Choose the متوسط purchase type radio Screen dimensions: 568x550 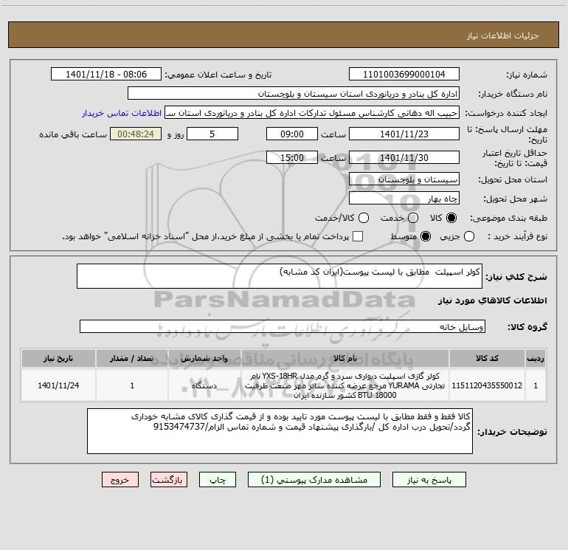[426, 237]
